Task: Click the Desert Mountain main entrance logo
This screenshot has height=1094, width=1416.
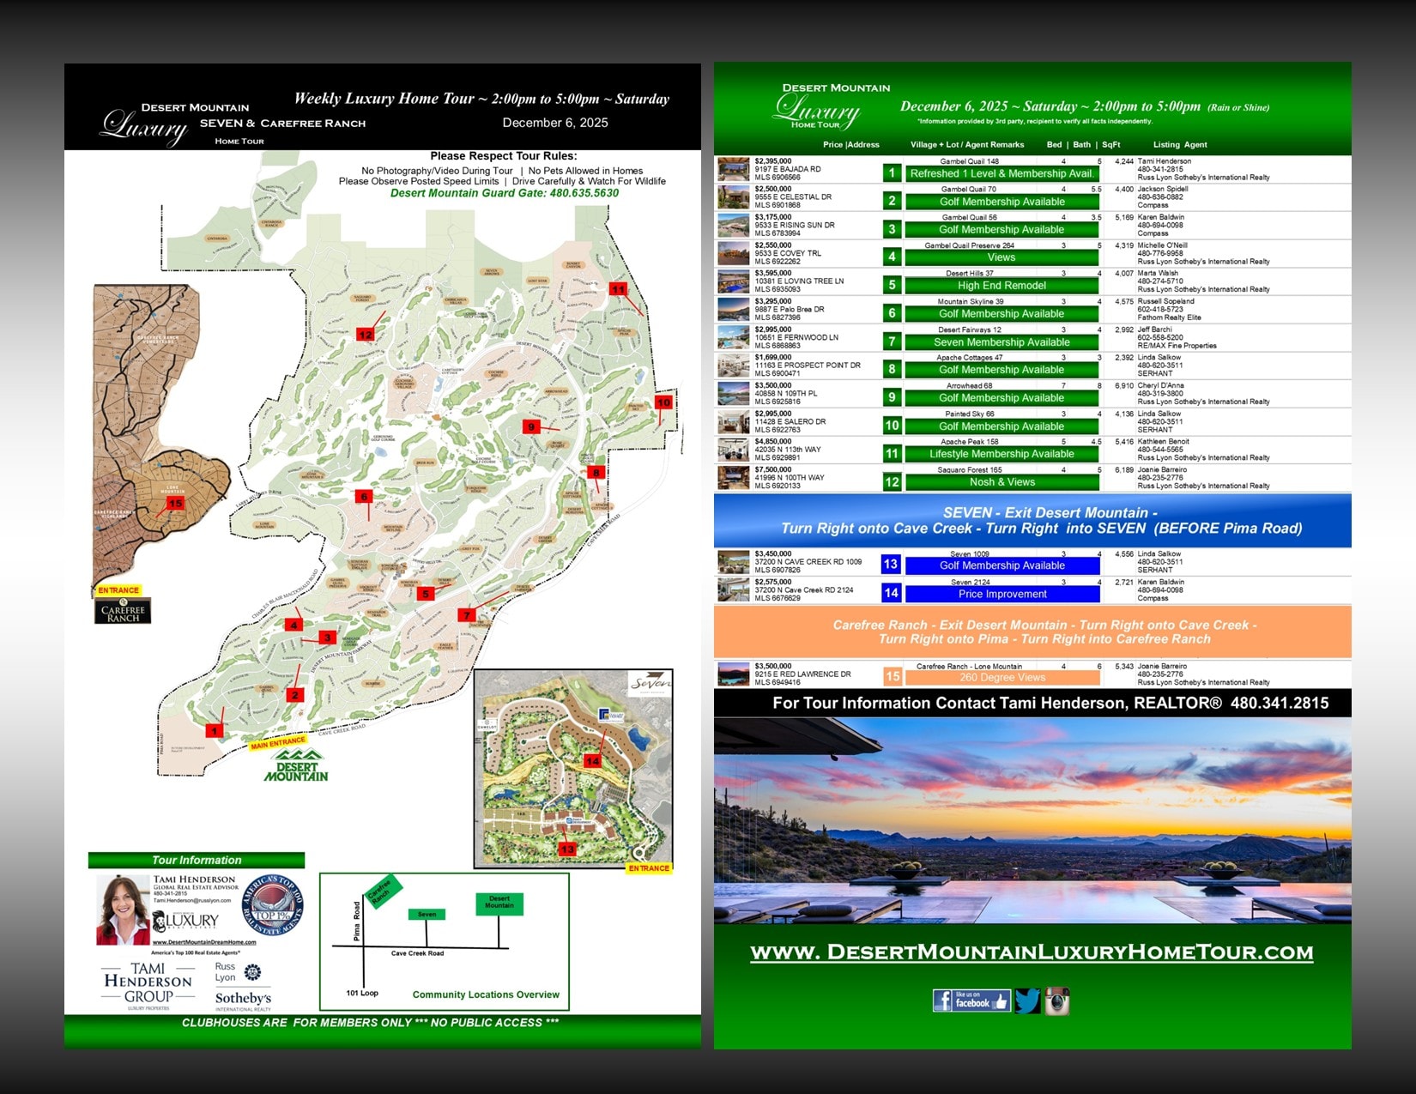Action: click(x=296, y=765)
